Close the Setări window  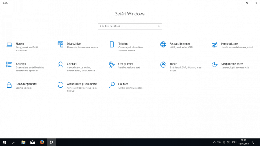coord(255,3)
